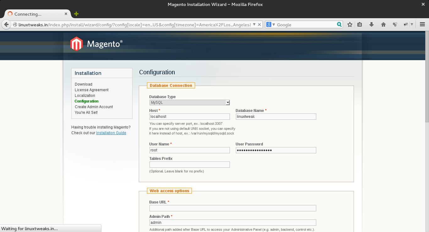Open the Downloads arrow icon
This screenshot has height=232, width=429.
click(x=372, y=24)
